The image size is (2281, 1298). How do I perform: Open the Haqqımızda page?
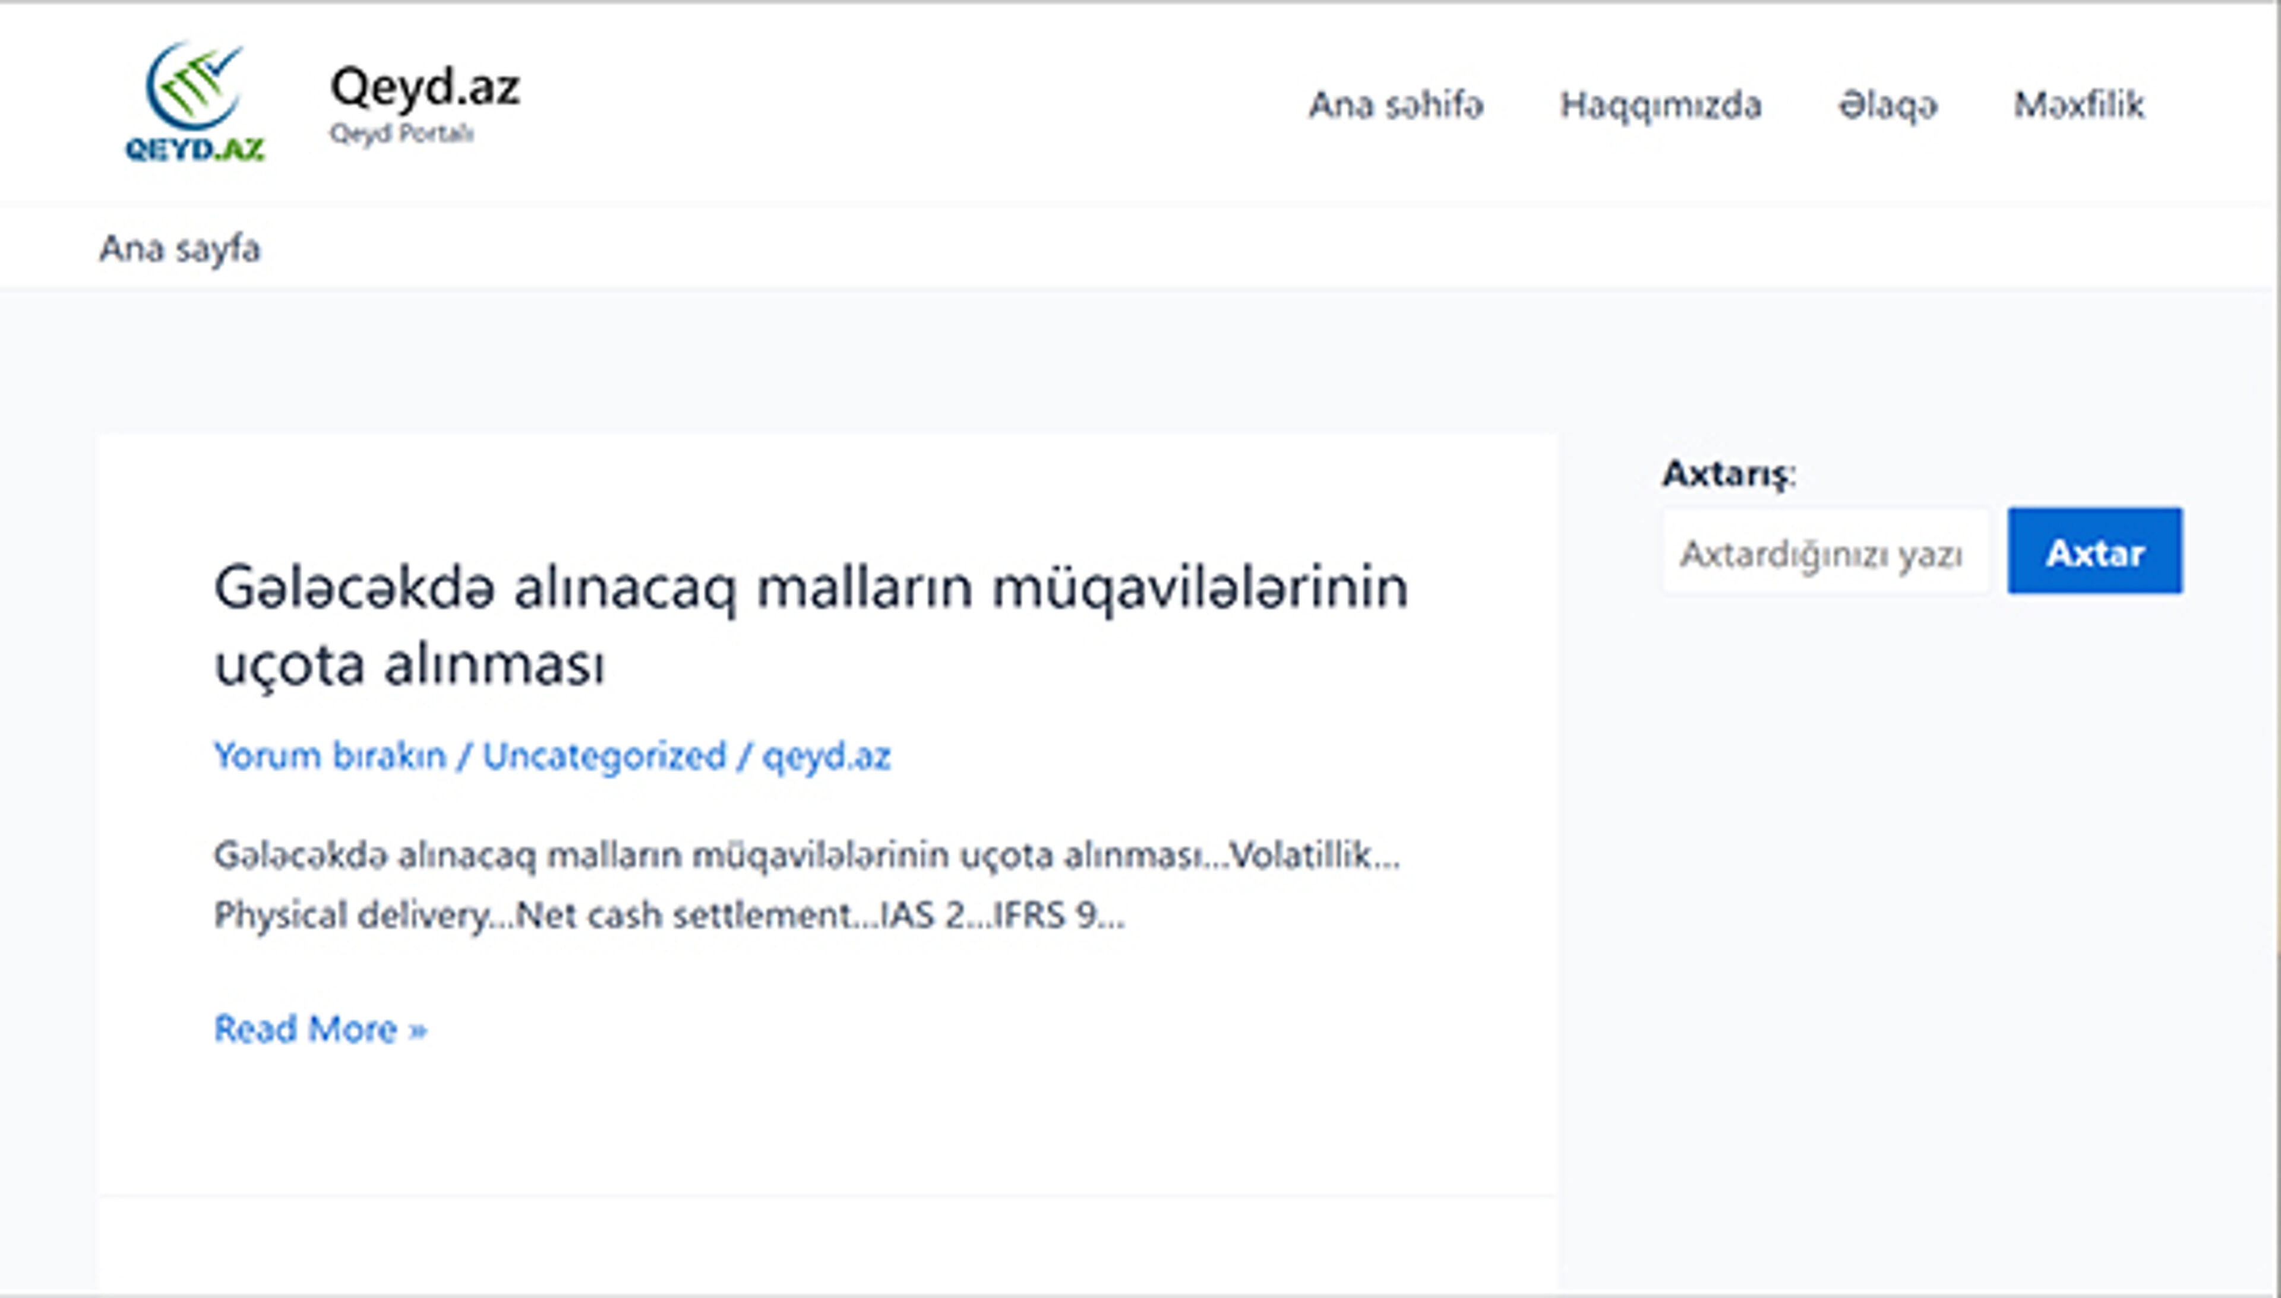(x=1660, y=105)
